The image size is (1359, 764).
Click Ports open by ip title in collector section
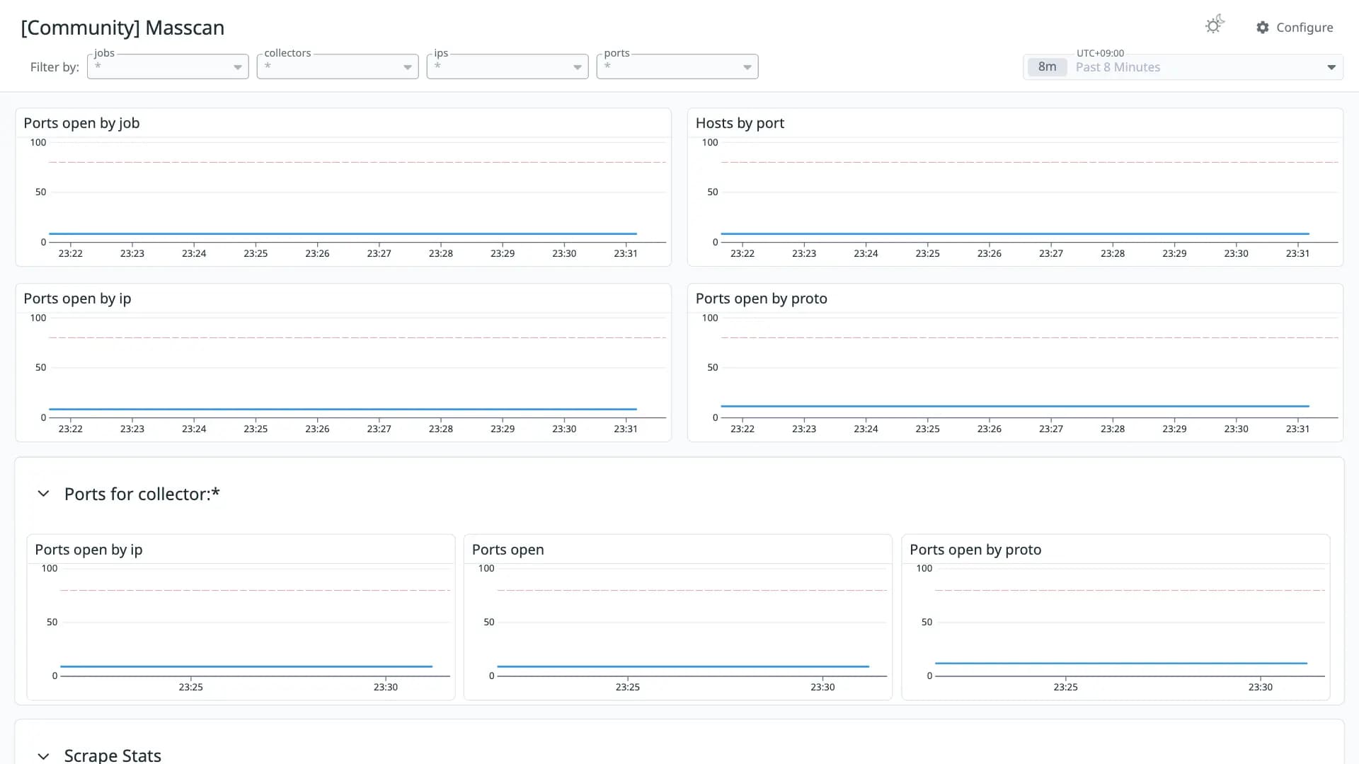coord(88,550)
